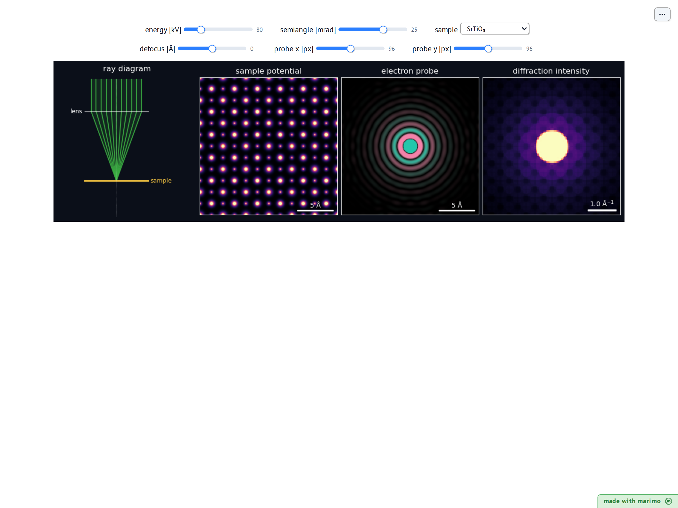
Task: Click the yellow 'sample' label in ray diagram
Action: pyautogui.click(x=161, y=181)
